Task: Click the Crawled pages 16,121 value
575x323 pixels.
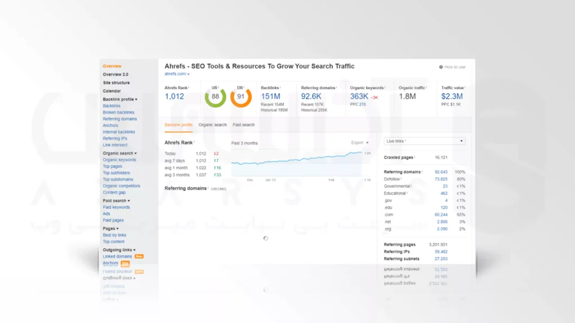Action: (x=441, y=158)
